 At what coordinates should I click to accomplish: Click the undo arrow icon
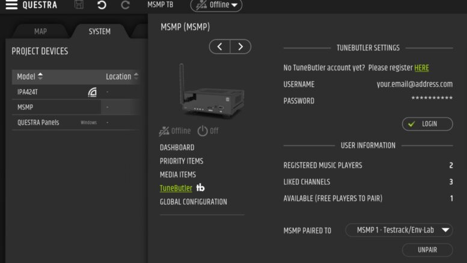(x=102, y=5)
